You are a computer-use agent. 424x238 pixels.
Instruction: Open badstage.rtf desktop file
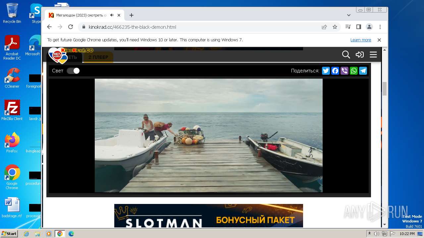[x=12, y=208]
